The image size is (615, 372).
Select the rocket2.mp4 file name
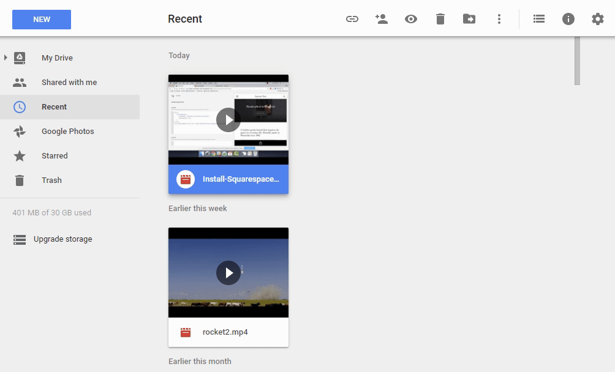coord(225,332)
